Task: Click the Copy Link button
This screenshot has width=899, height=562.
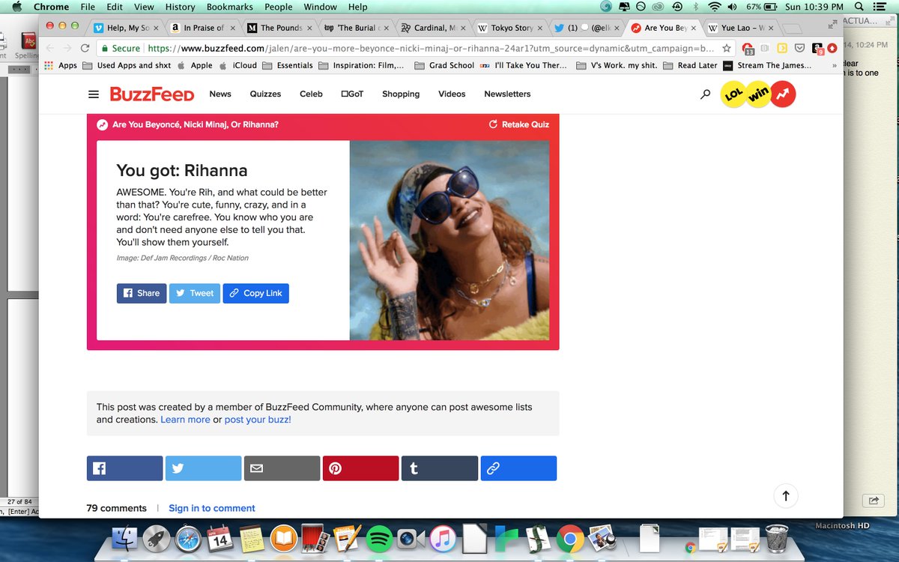Action: click(x=255, y=293)
